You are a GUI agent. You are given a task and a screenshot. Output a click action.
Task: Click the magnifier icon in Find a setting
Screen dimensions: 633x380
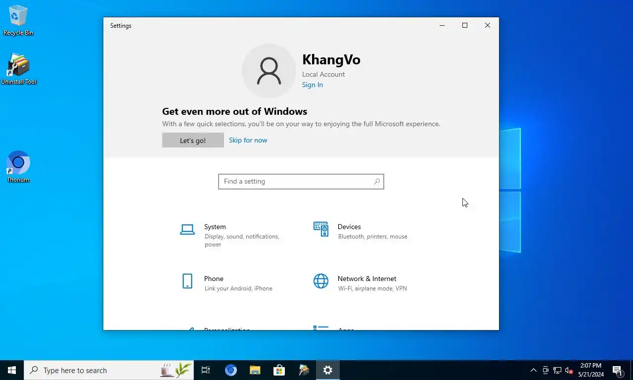pos(377,182)
